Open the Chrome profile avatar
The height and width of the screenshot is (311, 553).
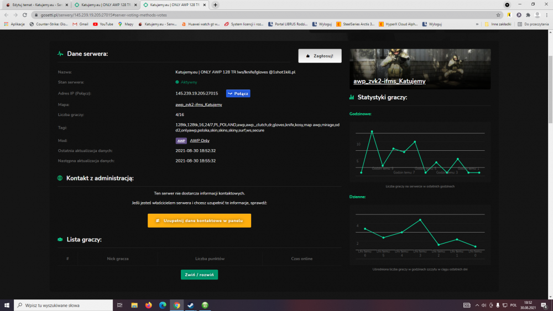(538, 15)
